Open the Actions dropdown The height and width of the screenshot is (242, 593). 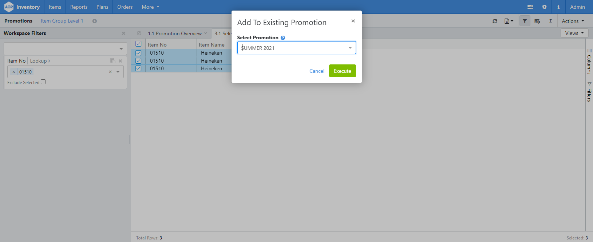point(573,21)
